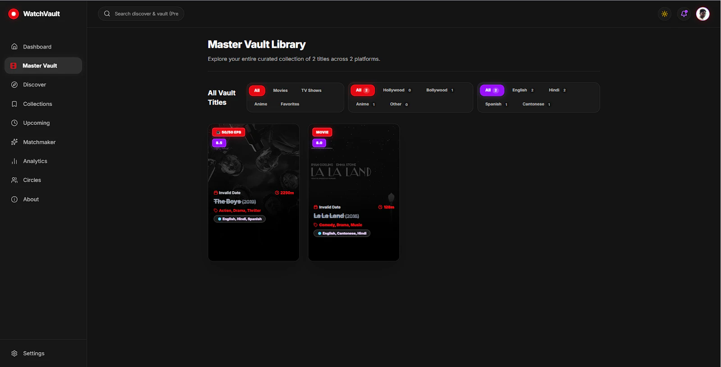The image size is (721, 367).
Task: Filter by Anime industry with count 1
Action: tap(365, 104)
